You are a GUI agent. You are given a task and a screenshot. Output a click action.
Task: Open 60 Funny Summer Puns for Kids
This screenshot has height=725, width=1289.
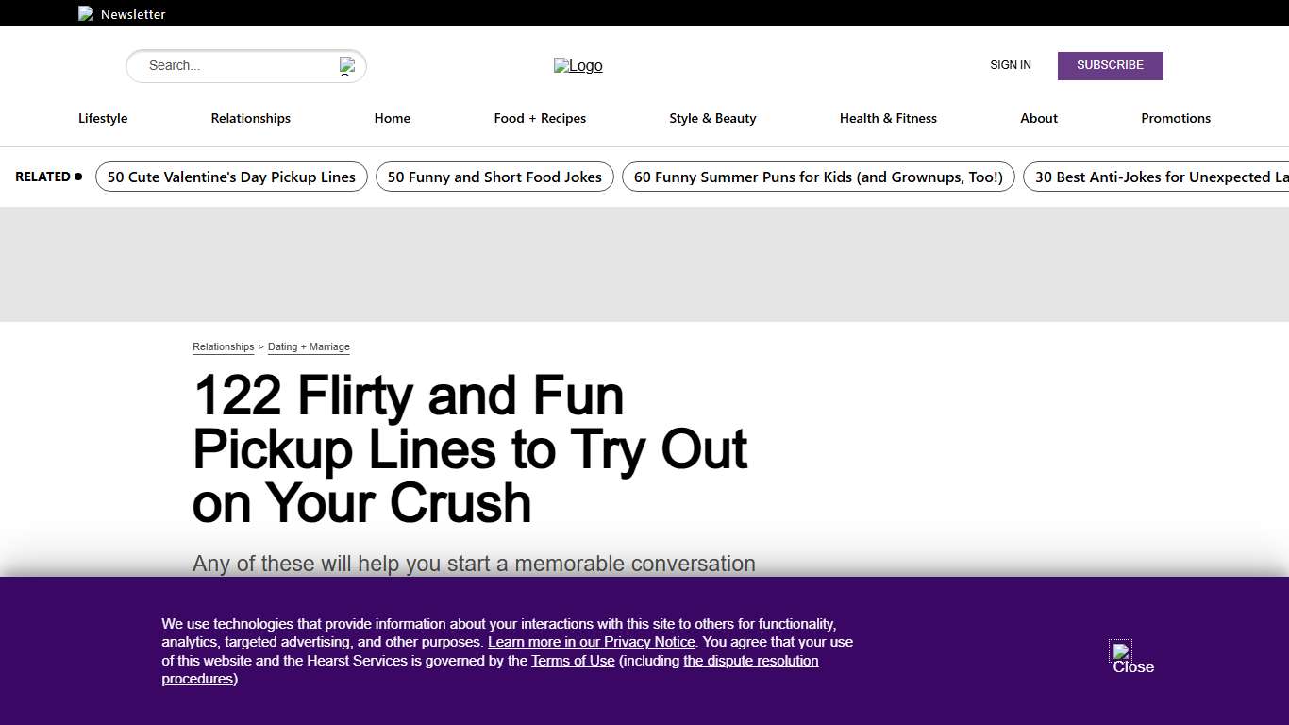[818, 177]
